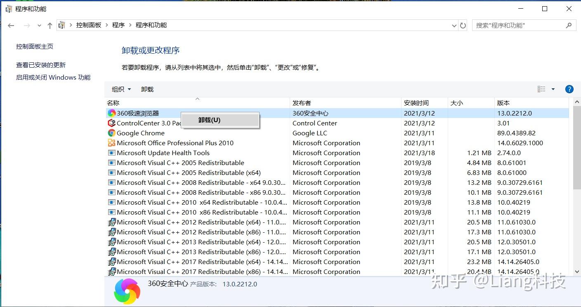Click the Microsoft Update Health Tools icon

pos(111,153)
